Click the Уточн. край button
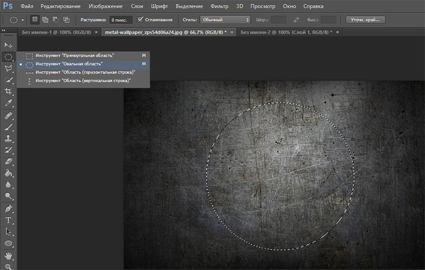This screenshot has width=425, height=270. [365, 20]
